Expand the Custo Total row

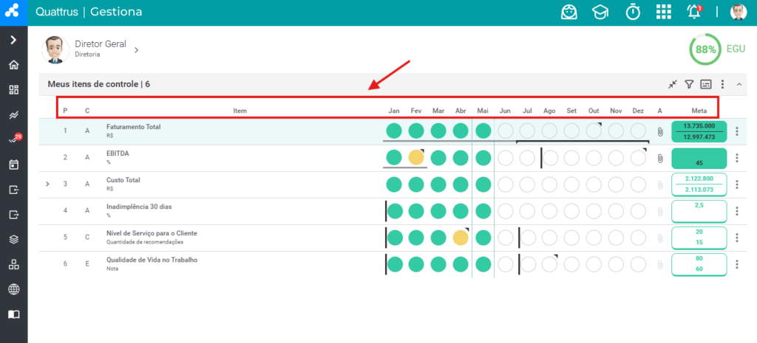[47, 184]
